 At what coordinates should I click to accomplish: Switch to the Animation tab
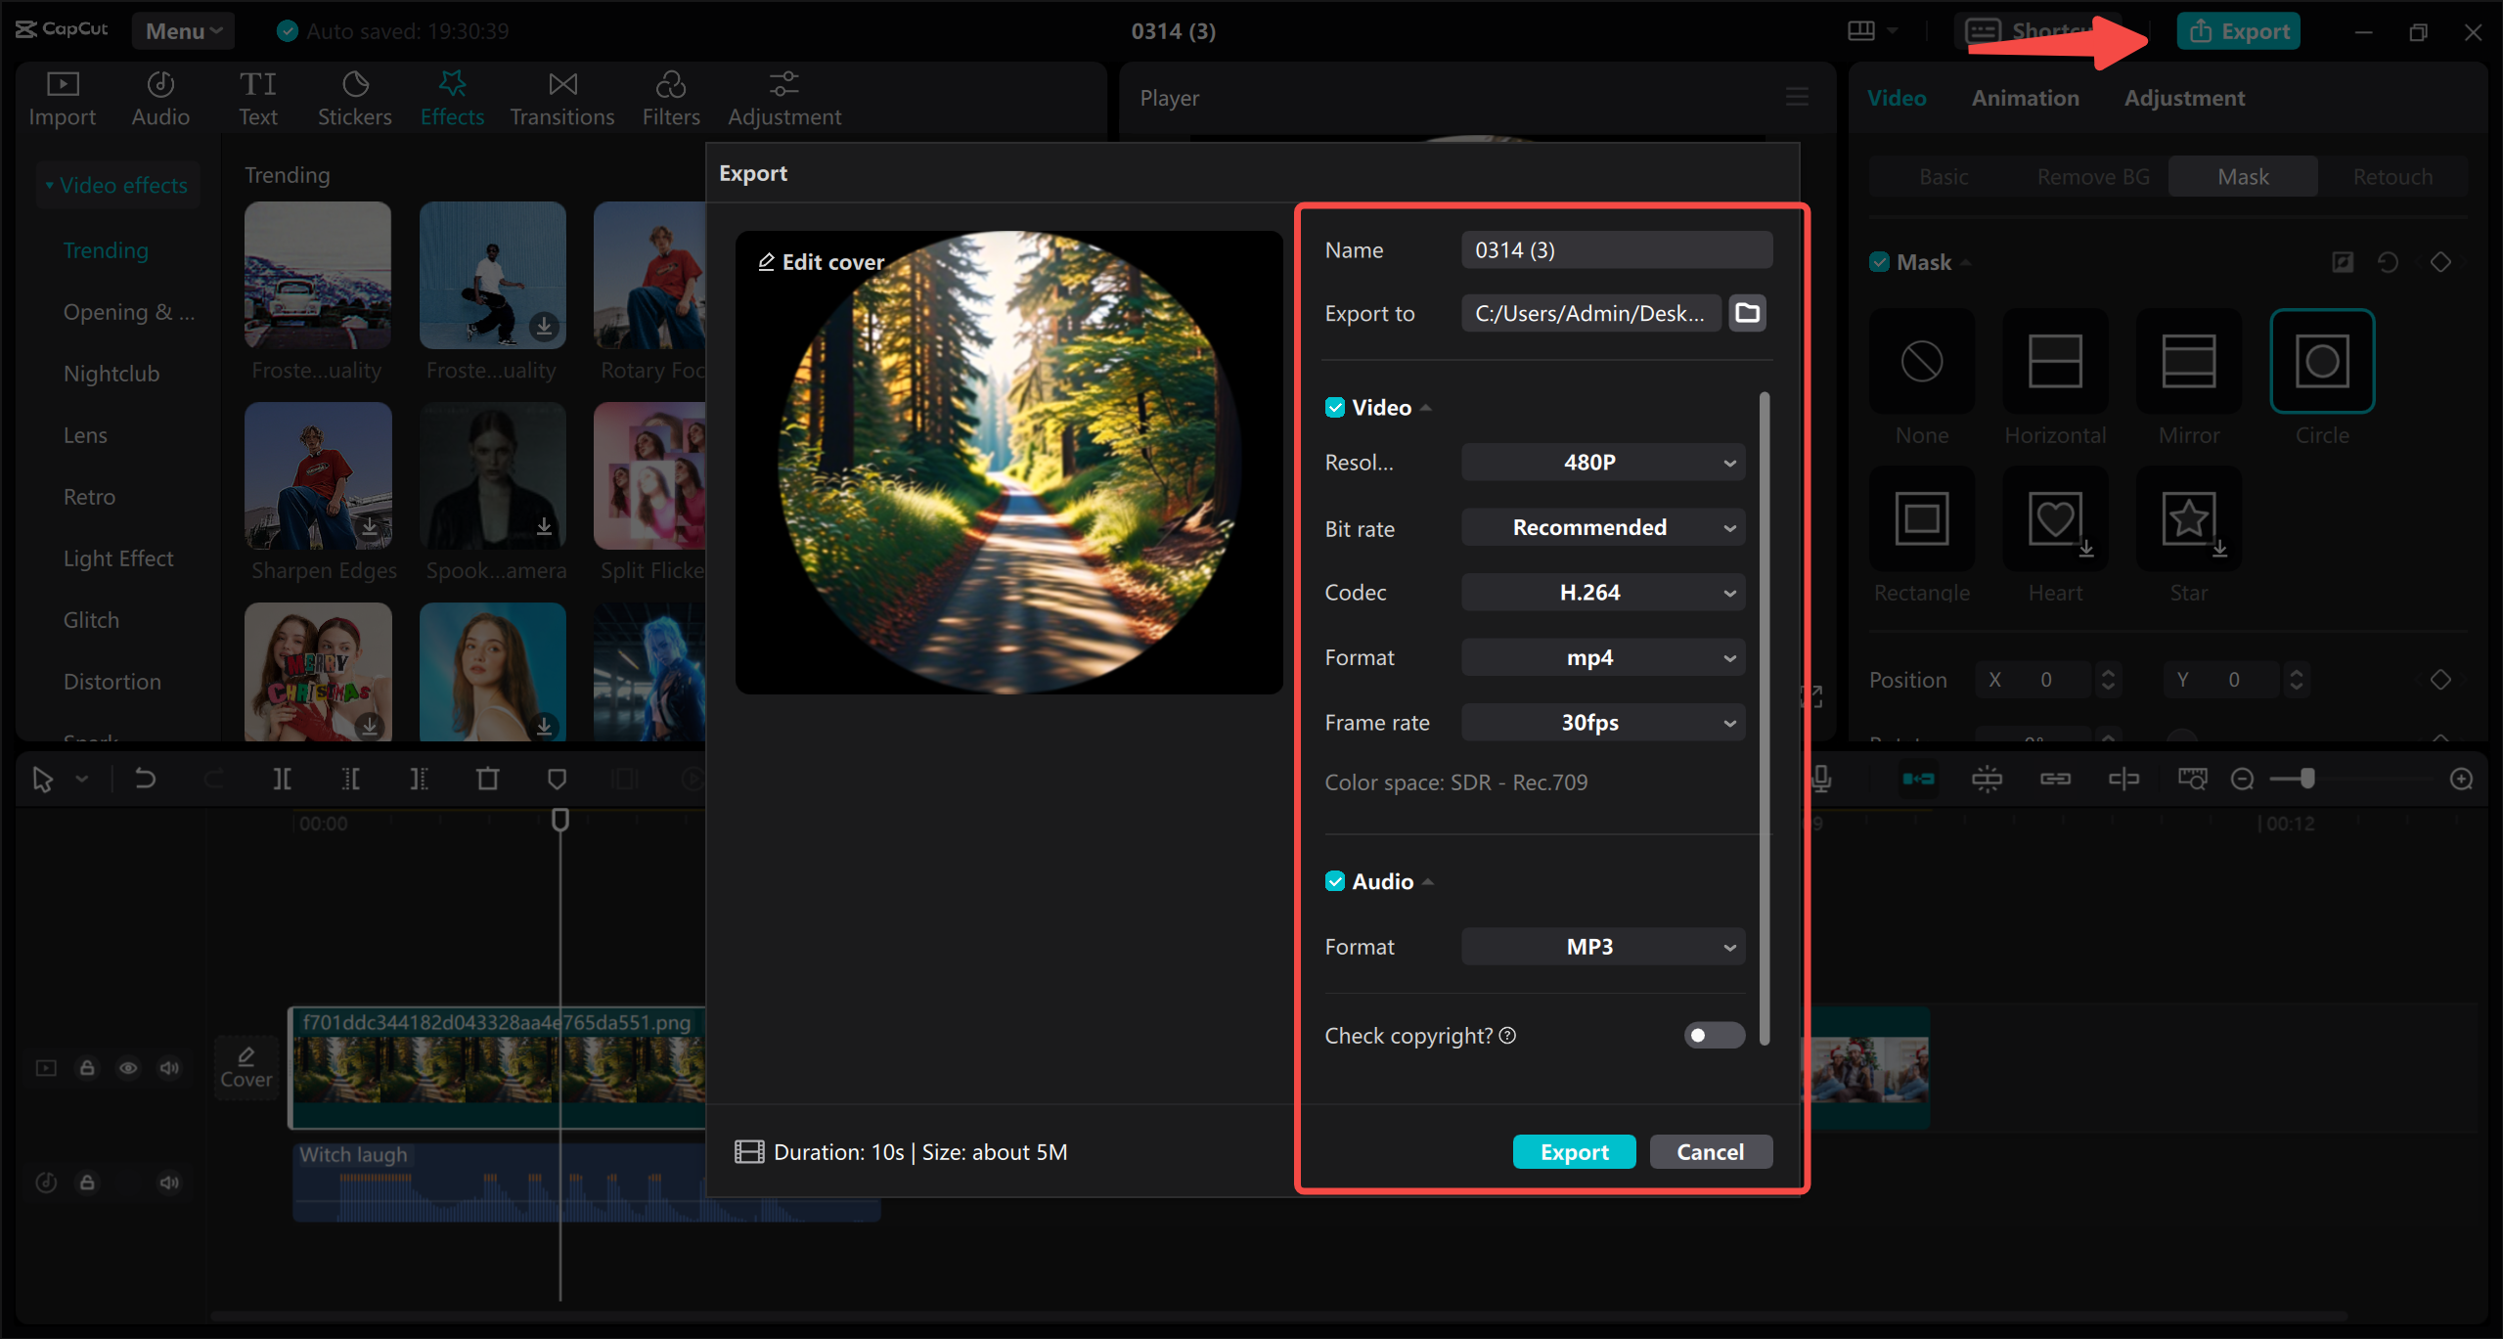tap(2025, 98)
